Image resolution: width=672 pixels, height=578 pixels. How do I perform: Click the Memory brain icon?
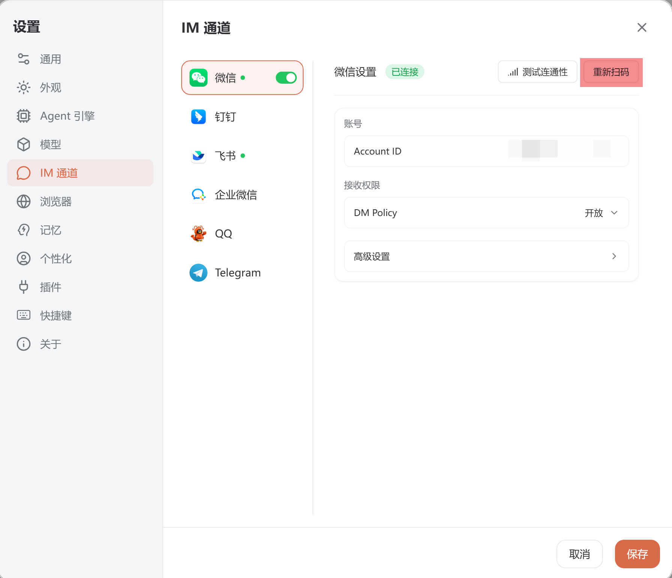pos(24,230)
